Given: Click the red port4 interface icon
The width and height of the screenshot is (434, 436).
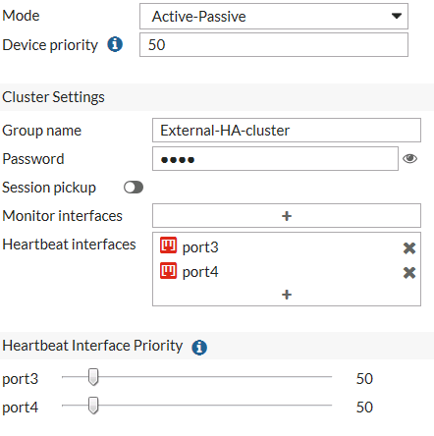Looking at the screenshot, I should point(168,270).
